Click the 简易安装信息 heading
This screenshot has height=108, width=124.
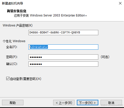tap(16, 11)
